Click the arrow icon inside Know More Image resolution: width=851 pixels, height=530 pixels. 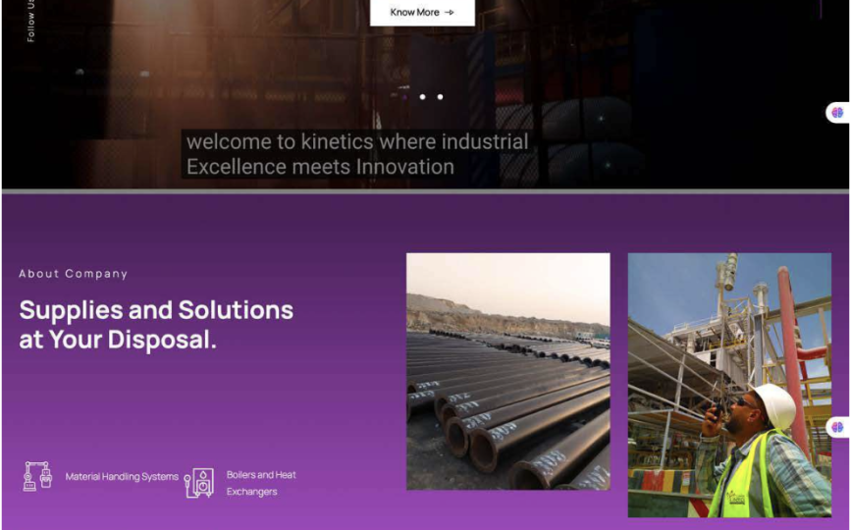[x=450, y=13]
